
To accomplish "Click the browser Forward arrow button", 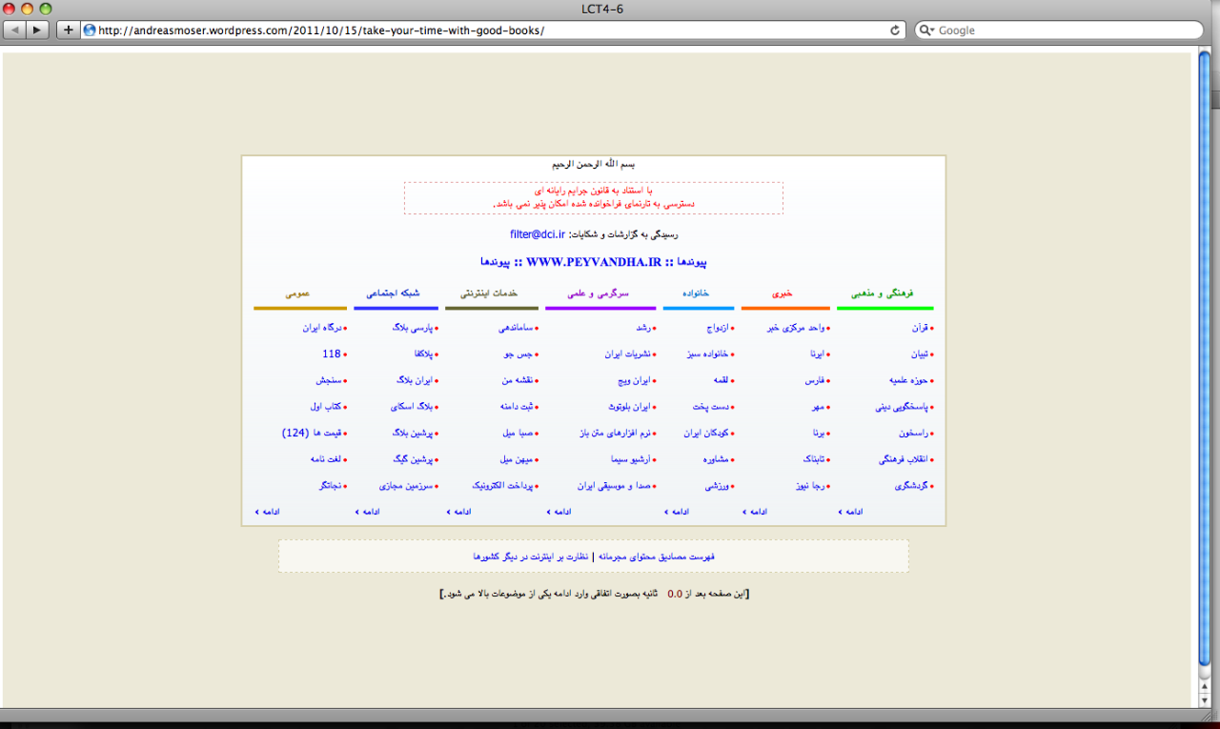I will click(x=37, y=30).
